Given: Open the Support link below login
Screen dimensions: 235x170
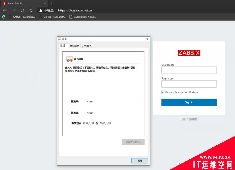Looking at the screenshot, I should [x=193, y=119].
